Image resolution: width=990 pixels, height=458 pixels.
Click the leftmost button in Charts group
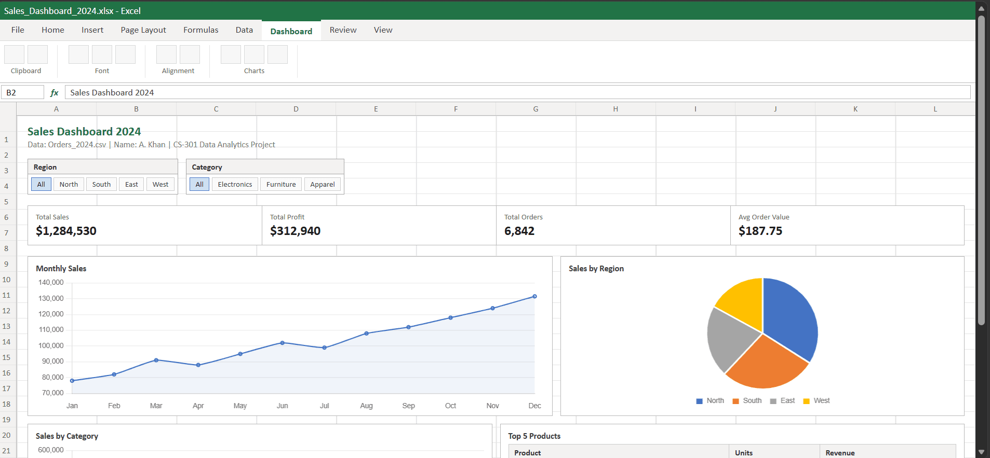pos(231,54)
